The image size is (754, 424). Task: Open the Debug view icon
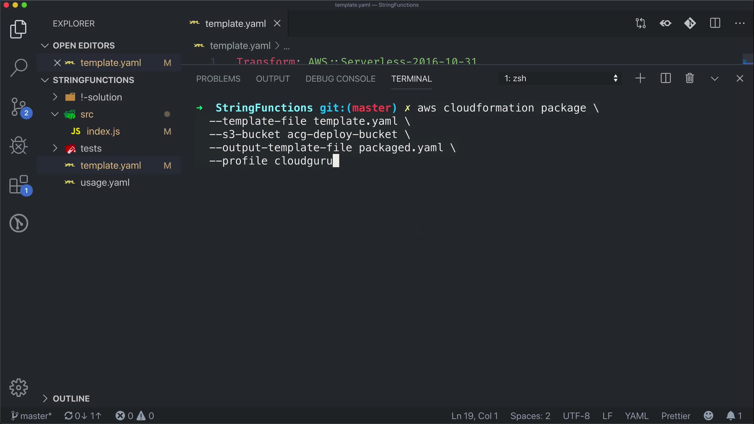[x=18, y=146]
